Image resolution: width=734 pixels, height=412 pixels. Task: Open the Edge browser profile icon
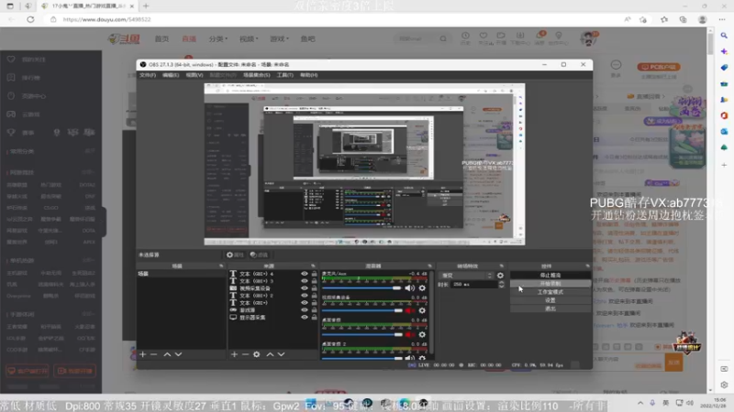pyautogui.click(x=702, y=19)
